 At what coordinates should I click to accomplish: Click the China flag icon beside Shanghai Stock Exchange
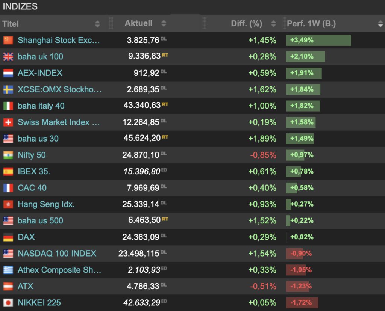8,40
